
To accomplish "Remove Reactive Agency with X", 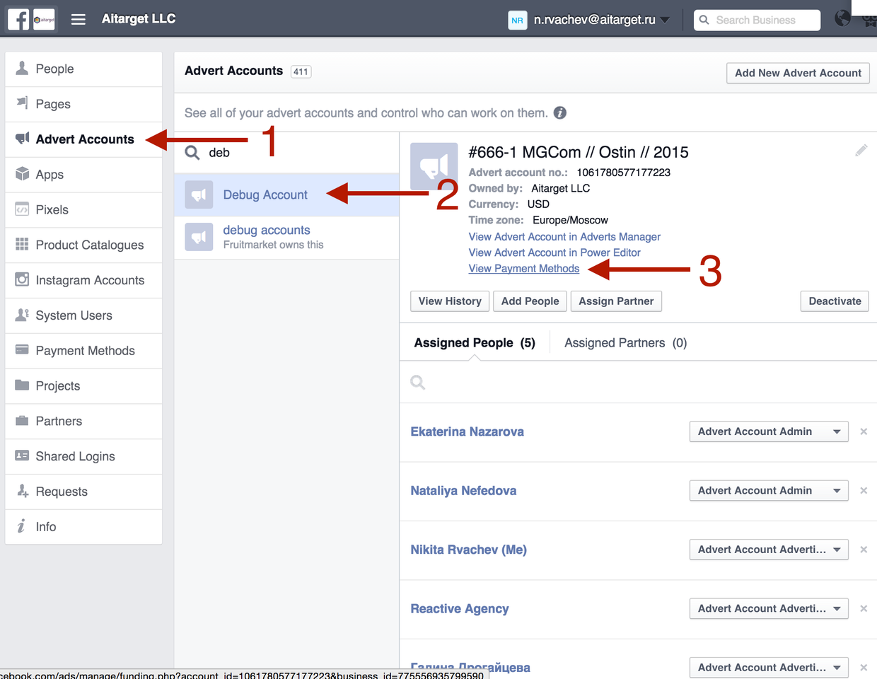I will (864, 609).
